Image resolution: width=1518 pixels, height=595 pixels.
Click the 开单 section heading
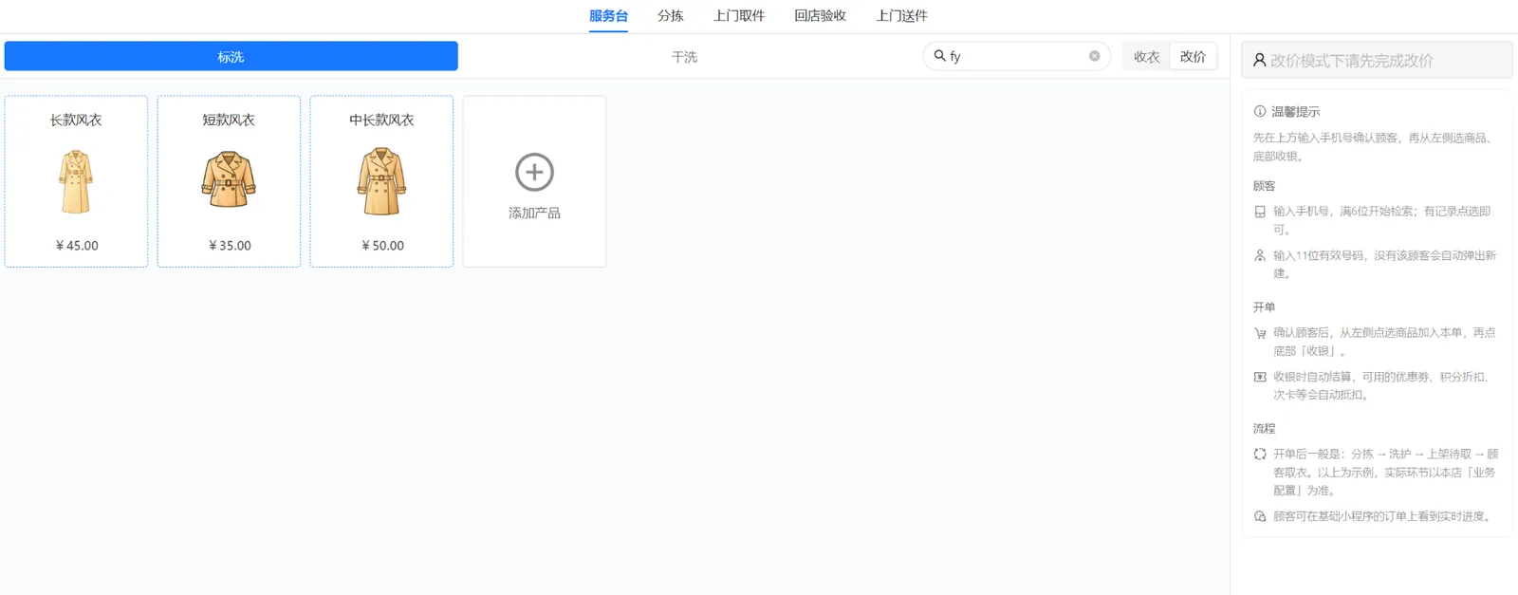pyautogui.click(x=1264, y=307)
